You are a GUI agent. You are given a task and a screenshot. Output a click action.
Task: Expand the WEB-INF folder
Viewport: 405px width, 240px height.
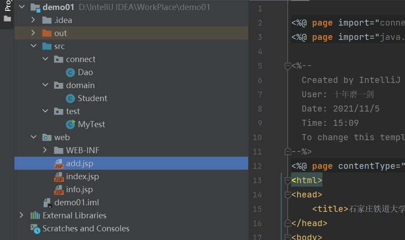pos(45,151)
